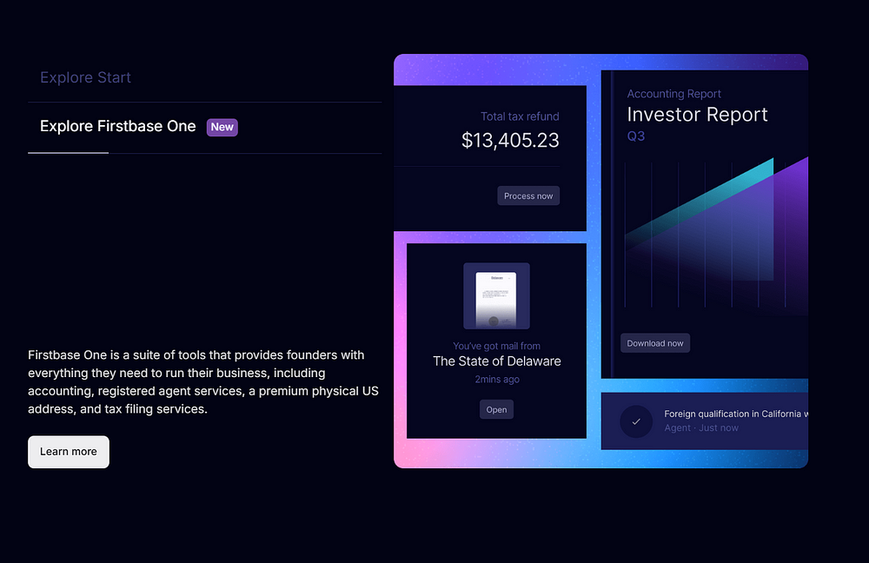Click the $13,405.23 refund amount
Image resolution: width=869 pixels, height=563 pixels.
point(510,140)
